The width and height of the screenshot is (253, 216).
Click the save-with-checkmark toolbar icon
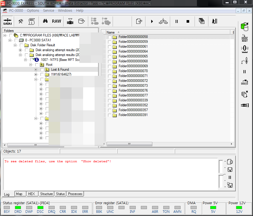click(139, 21)
